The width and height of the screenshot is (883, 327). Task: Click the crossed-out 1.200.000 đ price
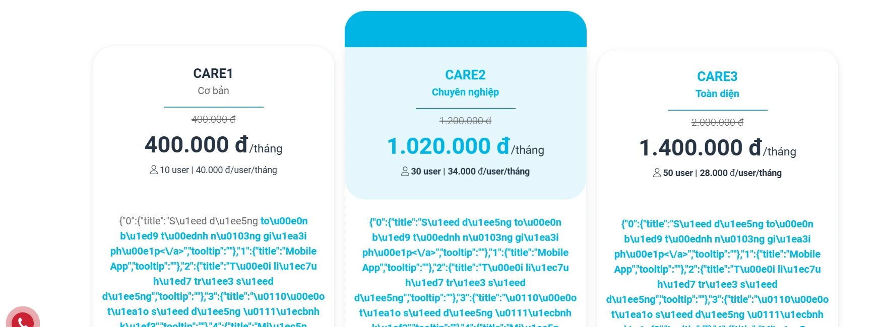(x=465, y=121)
